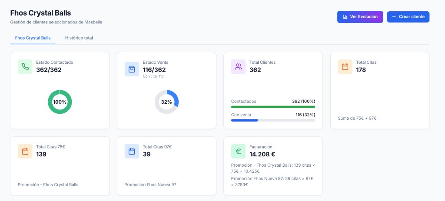Click the orange calendar icon in Total Citas
The height and width of the screenshot is (201, 445).
345,67
